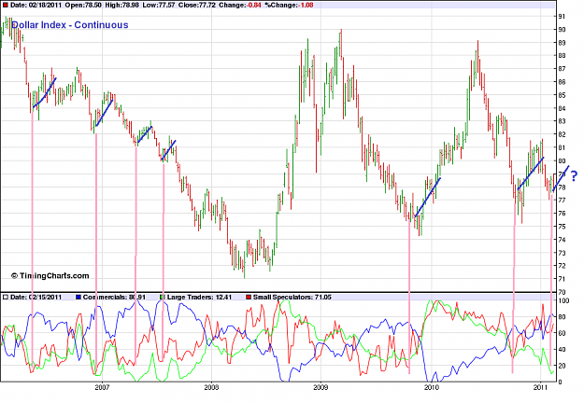Screen dimensions: 584x403
Task: Click the Date: 02/15/2011 label in the lower panel
Action: pyautogui.click(x=36, y=297)
